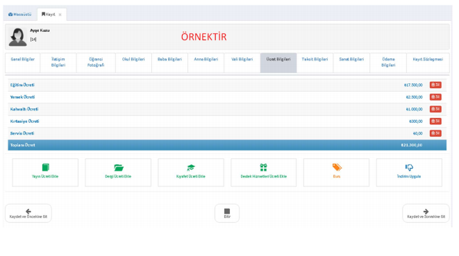The image size is (459, 256).
Task: Apply a discount with İndirim Uygula
Action: click(x=409, y=173)
